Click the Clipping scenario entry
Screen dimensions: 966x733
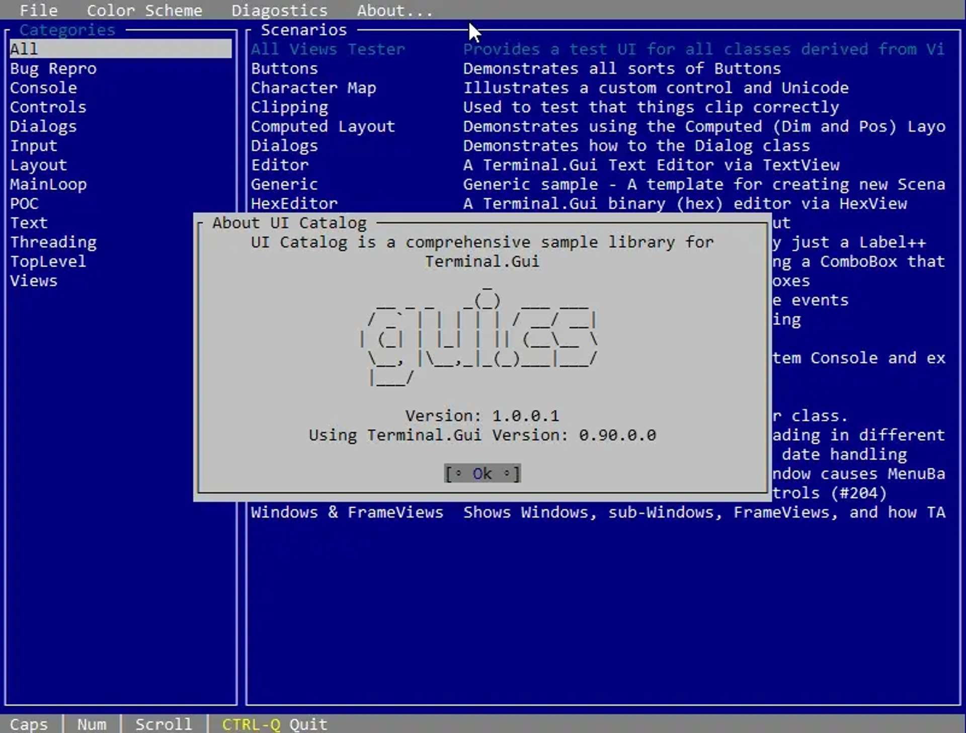tap(289, 107)
